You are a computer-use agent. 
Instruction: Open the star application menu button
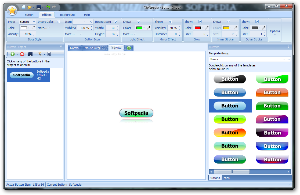(12, 10)
